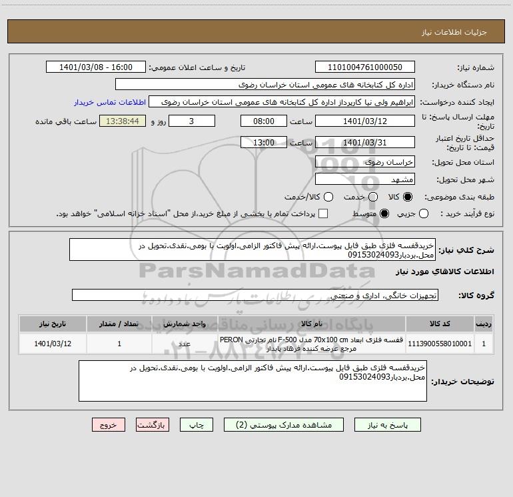Click the جزئیات اطلاعات نیاز header title
513x497 pixels.
(x=454, y=32)
